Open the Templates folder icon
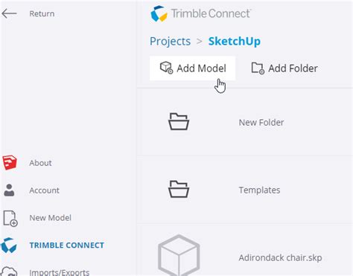Screen dimensions: 353x276 tap(179, 189)
